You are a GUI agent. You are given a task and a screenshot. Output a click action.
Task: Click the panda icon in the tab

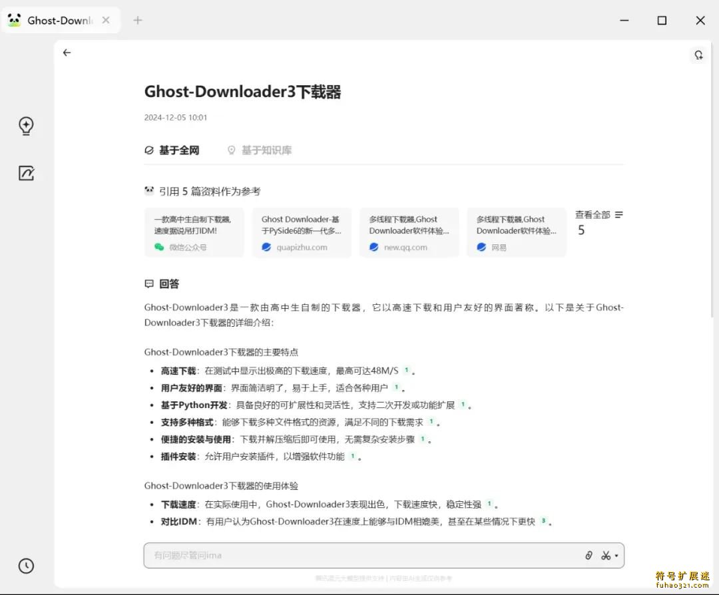click(x=14, y=20)
